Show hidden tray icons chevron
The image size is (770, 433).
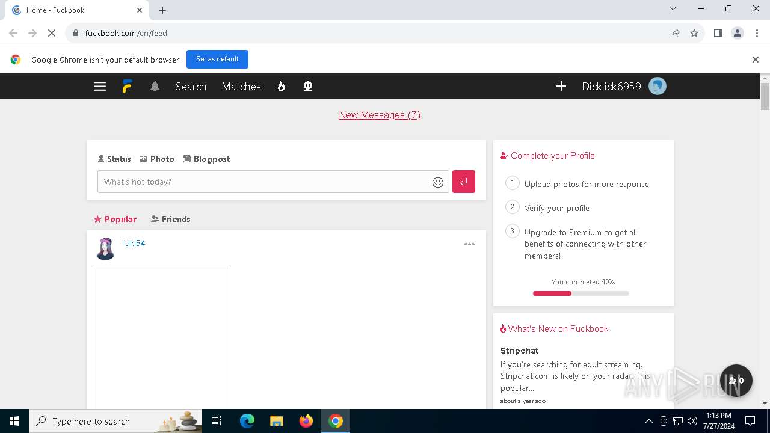(x=648, y=421)
